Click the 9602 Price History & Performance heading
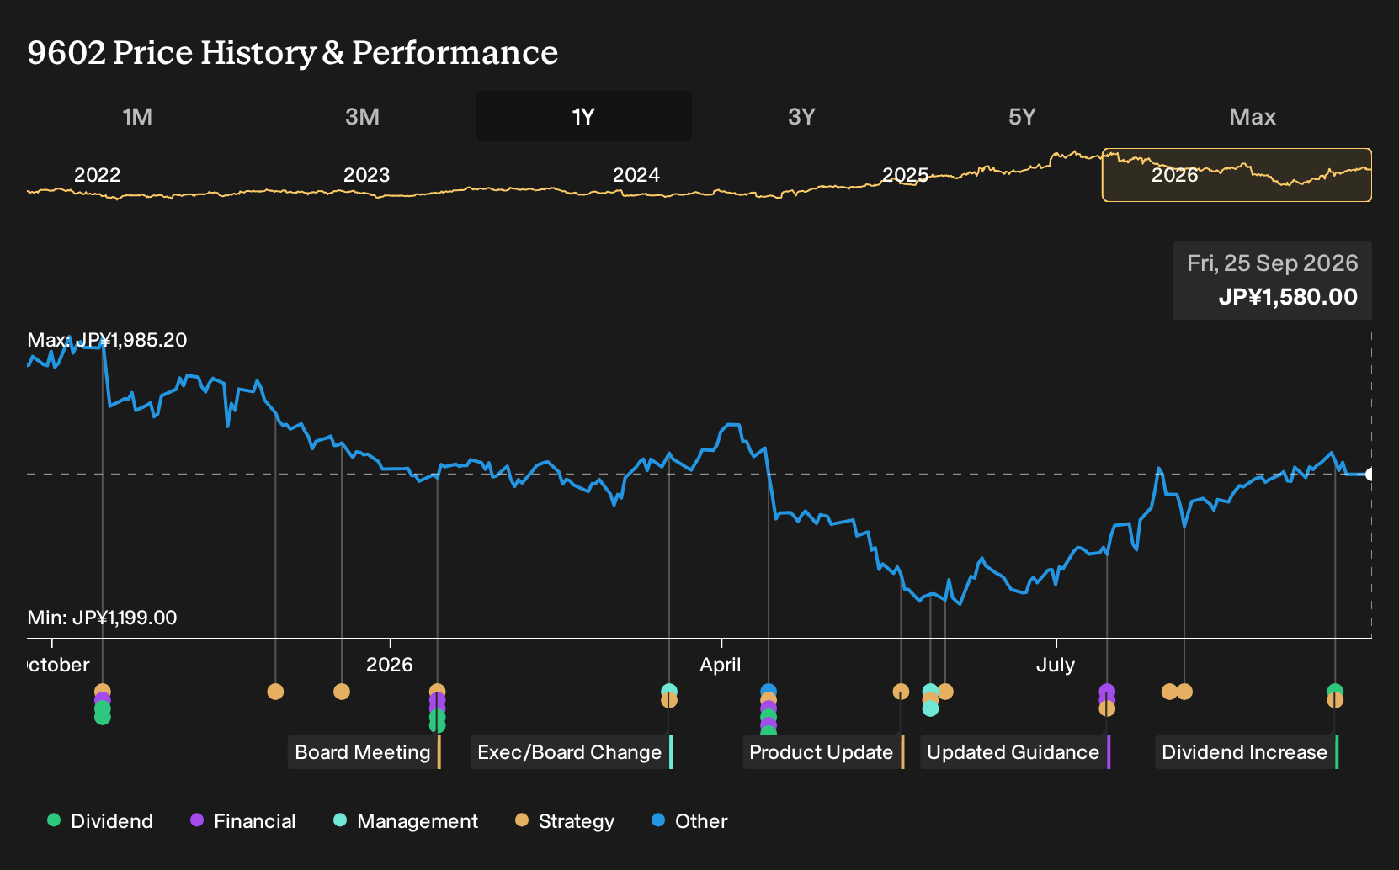 pos(293,52)
